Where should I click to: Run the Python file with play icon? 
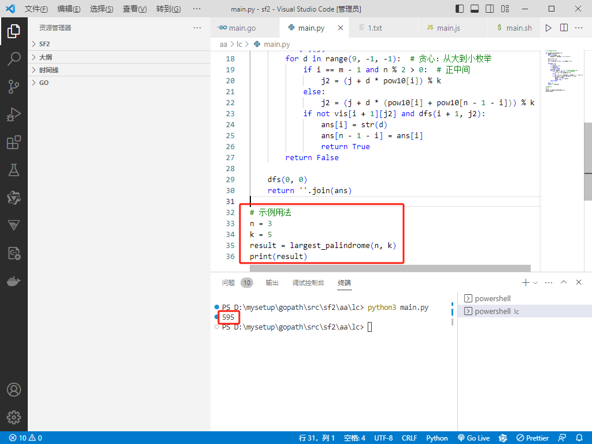click(549, 28)
